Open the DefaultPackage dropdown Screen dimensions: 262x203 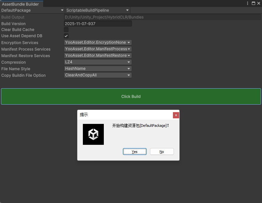click(x=32, y=10)
